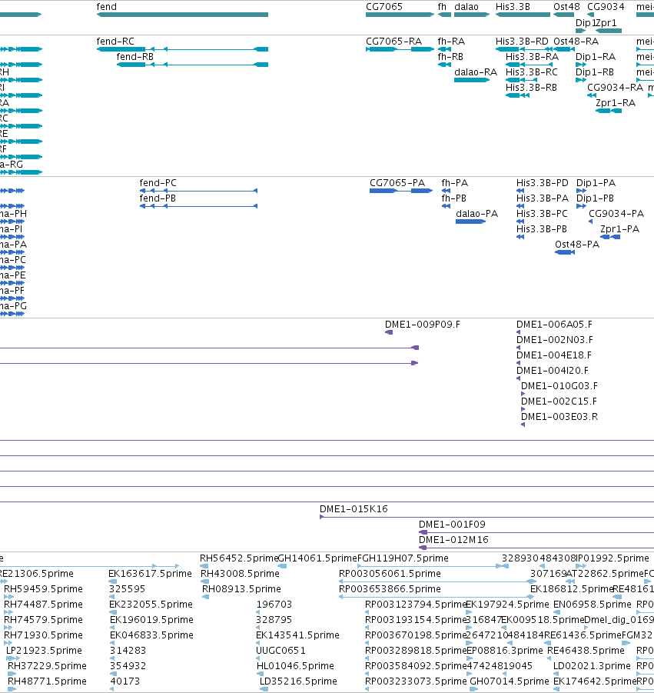Screen dimensions: 654x693
Task: Select the DME1-002C15.F clone label
Action: coord(559,401)
